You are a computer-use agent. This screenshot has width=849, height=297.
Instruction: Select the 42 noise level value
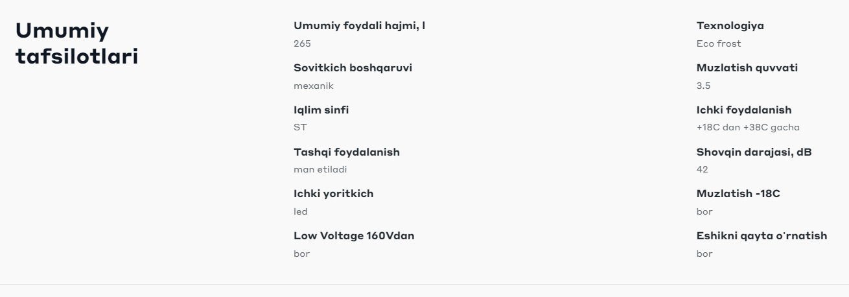click(702, 170)
